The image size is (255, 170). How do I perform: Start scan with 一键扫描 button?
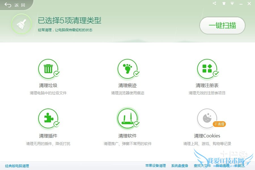[222, 25]
